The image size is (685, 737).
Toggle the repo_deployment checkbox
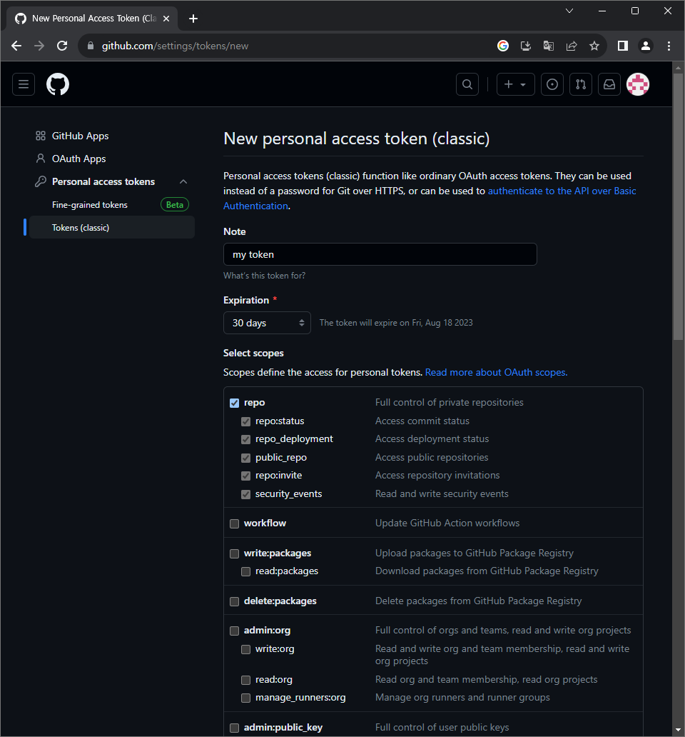click(245, 439)
